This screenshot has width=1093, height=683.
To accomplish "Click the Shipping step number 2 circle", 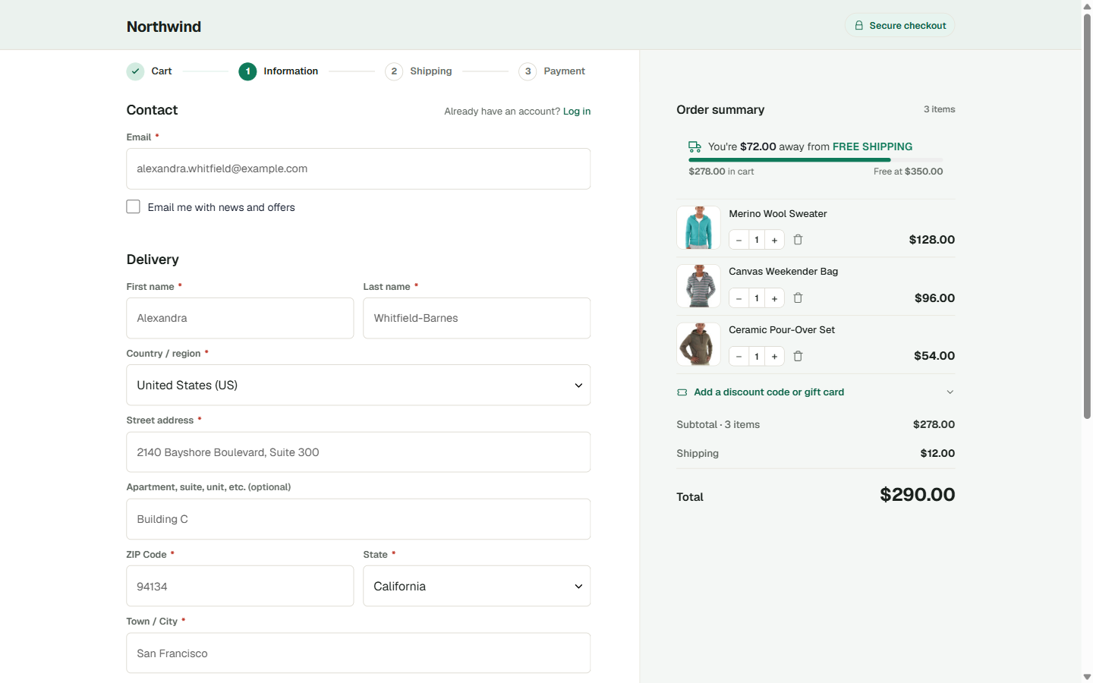I will pos(394,71).
